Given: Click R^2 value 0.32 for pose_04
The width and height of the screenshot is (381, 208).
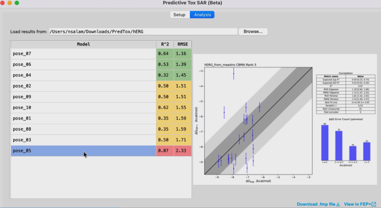Looking at the screenshot, I should 165,75.
